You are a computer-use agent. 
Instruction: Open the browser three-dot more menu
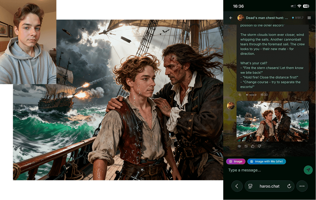coord(302,186)
